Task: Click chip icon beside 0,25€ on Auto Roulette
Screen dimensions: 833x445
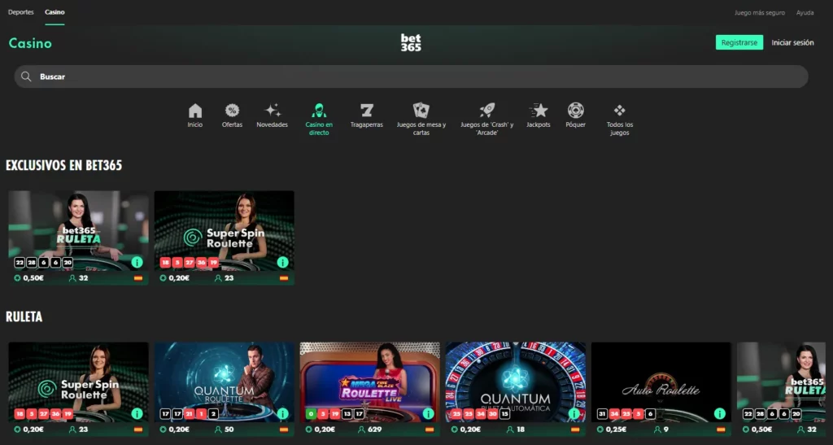Action: tap(600, 430)
